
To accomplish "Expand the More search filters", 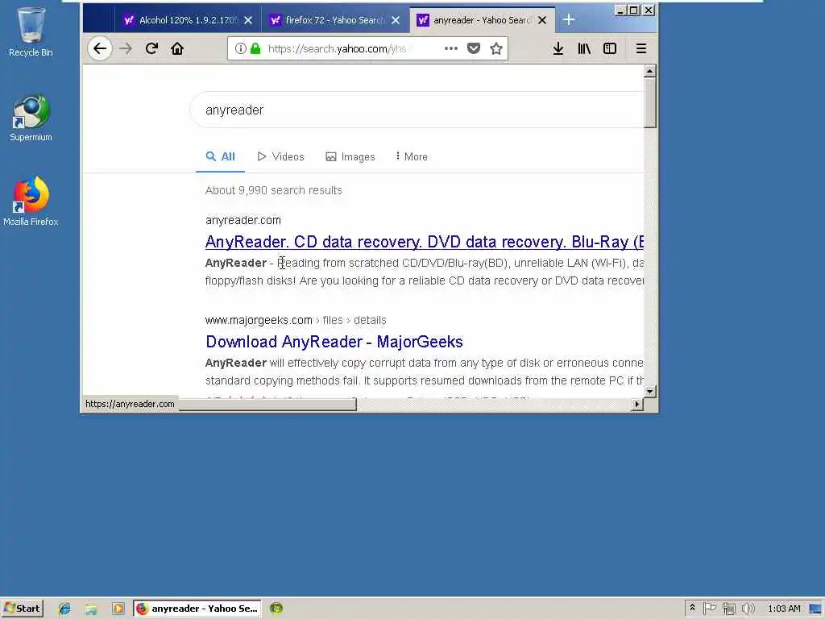I will 412,157.
